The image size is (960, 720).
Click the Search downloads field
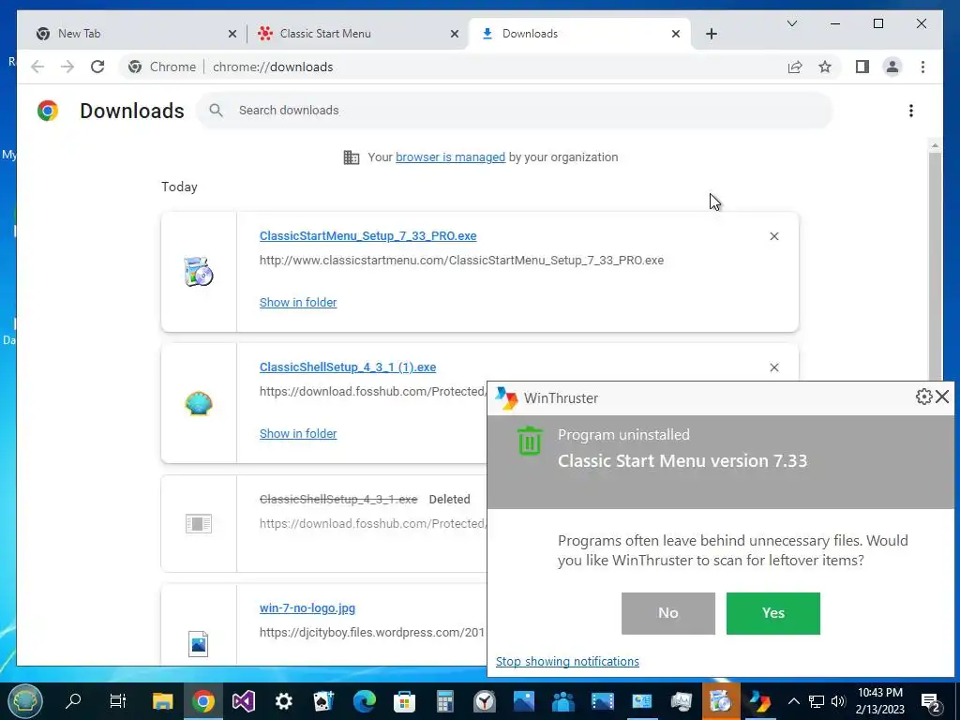click(515, 111)
